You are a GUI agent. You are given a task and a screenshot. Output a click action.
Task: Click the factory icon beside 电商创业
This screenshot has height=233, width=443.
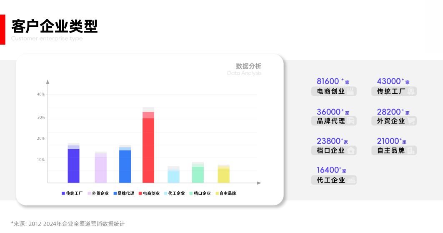point(350,91)
